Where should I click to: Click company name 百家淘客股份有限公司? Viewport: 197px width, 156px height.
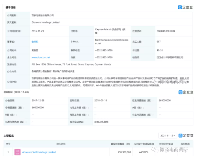tap(42, 16)
